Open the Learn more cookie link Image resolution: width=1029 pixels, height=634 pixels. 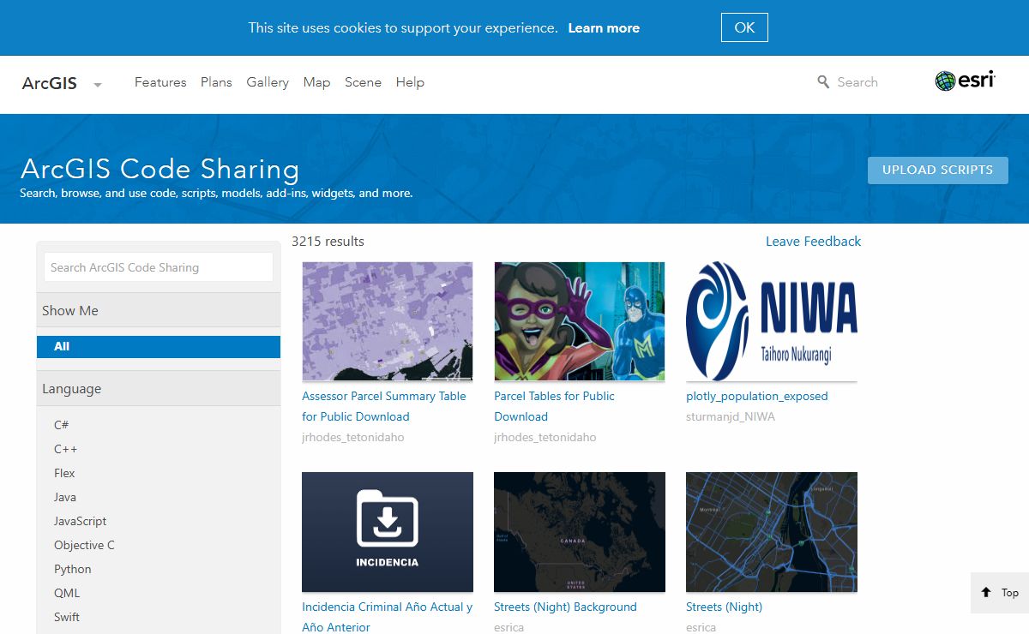click(604, 28)
